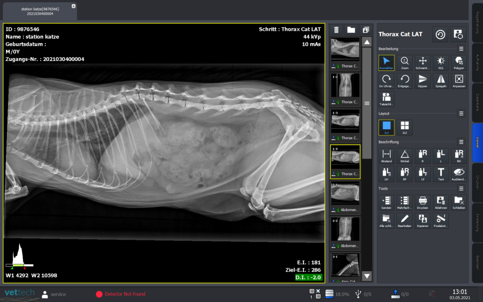Screen dimensions: 483x302
Task: Select the Viewer side tab
Action: click(x=477, y=143)
